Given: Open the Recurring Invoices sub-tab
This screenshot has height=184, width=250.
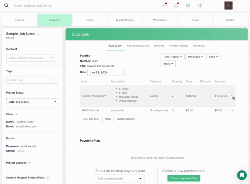Looking at the screenshot, I should point(138,46).
